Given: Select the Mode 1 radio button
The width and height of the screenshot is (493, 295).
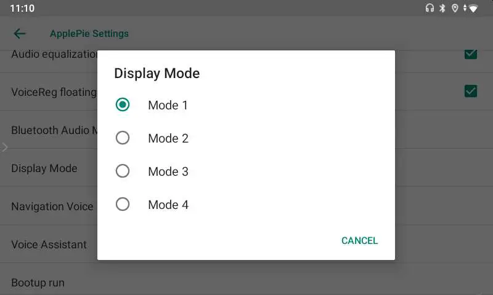Looking at the screenshot, I should [x=123, y=105].
